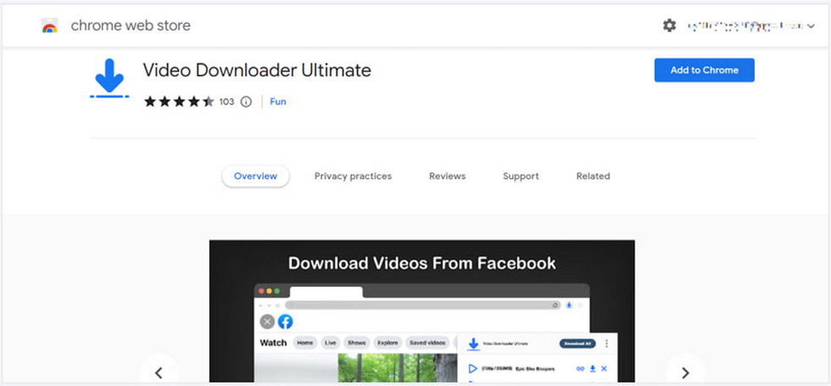
Task: Open the Privacy practices tab
Action: click(353, 176)
